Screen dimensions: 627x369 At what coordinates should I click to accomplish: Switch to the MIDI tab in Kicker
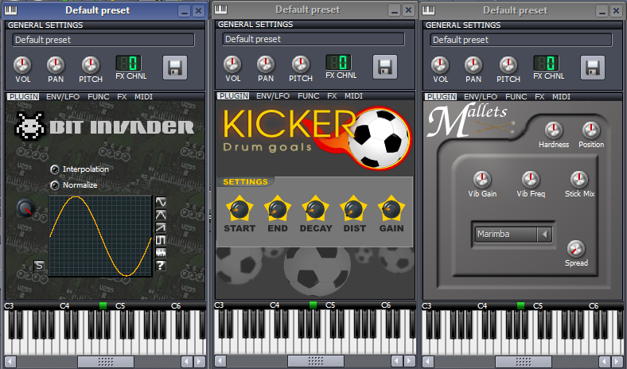353,96
